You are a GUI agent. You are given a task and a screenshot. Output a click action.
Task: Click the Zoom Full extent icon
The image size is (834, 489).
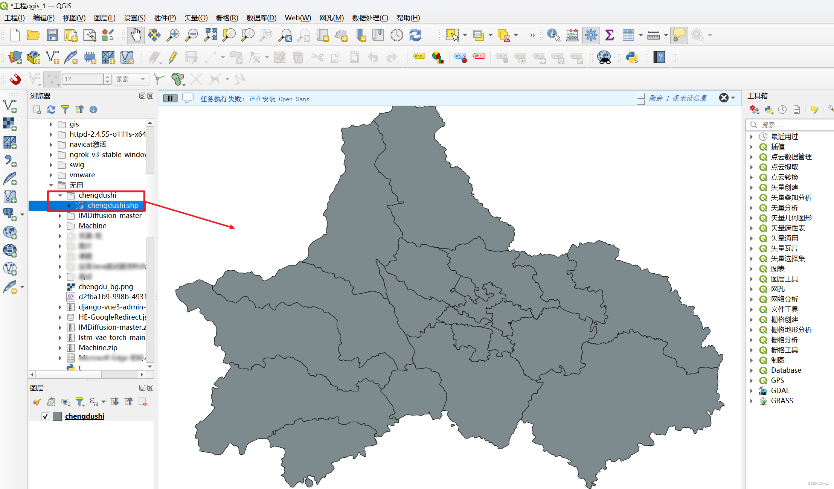pyautogui.click(x=210, y=35)
